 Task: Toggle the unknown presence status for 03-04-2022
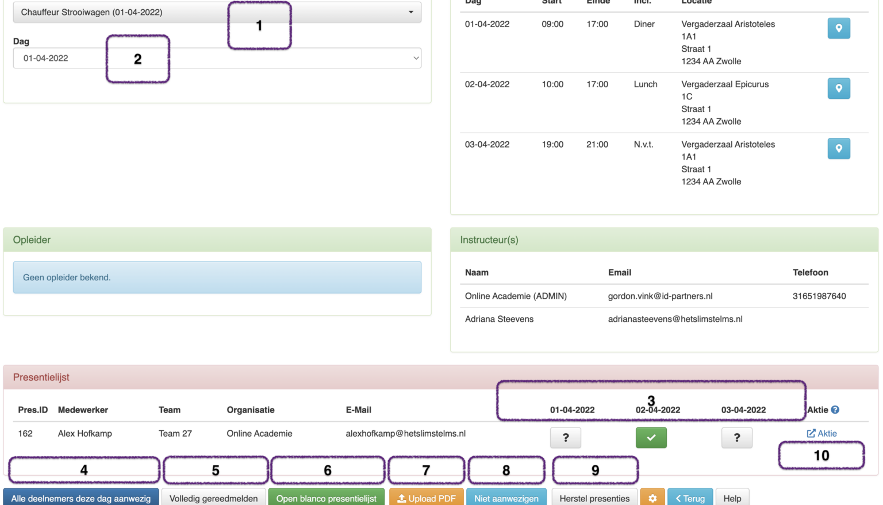point(736,437)
